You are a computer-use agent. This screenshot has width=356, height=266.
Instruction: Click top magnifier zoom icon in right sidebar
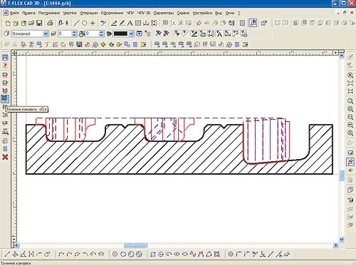(x=350, y=75)
